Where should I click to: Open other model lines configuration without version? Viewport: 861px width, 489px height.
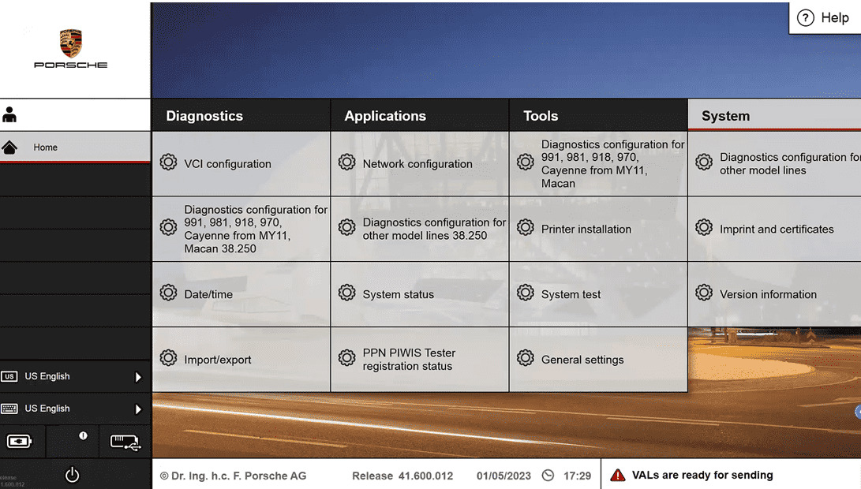point(774,163)
